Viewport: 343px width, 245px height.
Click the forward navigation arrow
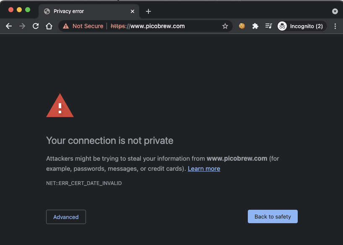(x=22, y=26)
